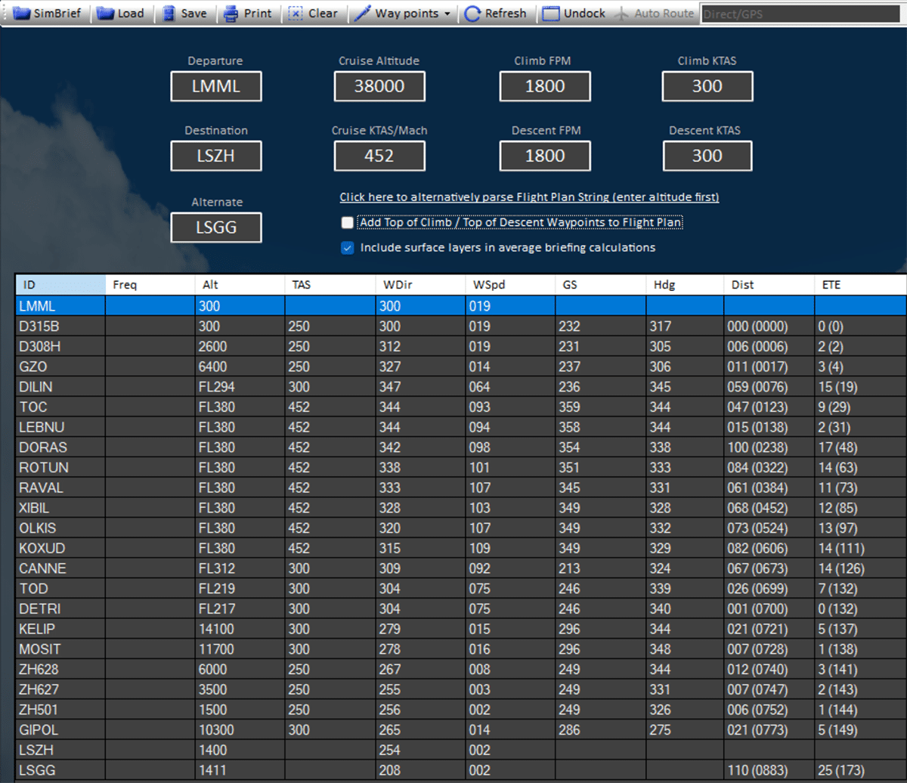Click the Alternate LSGG input field
Viewport: 907px width, 783px height.
point(215,227)
